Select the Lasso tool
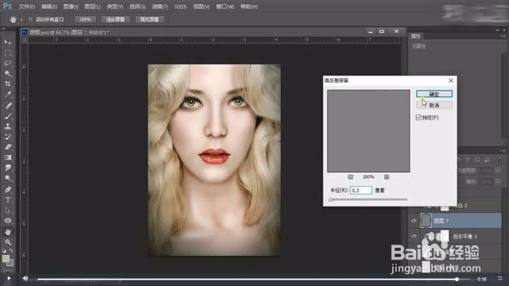509x286 pixels. (8, 63)
